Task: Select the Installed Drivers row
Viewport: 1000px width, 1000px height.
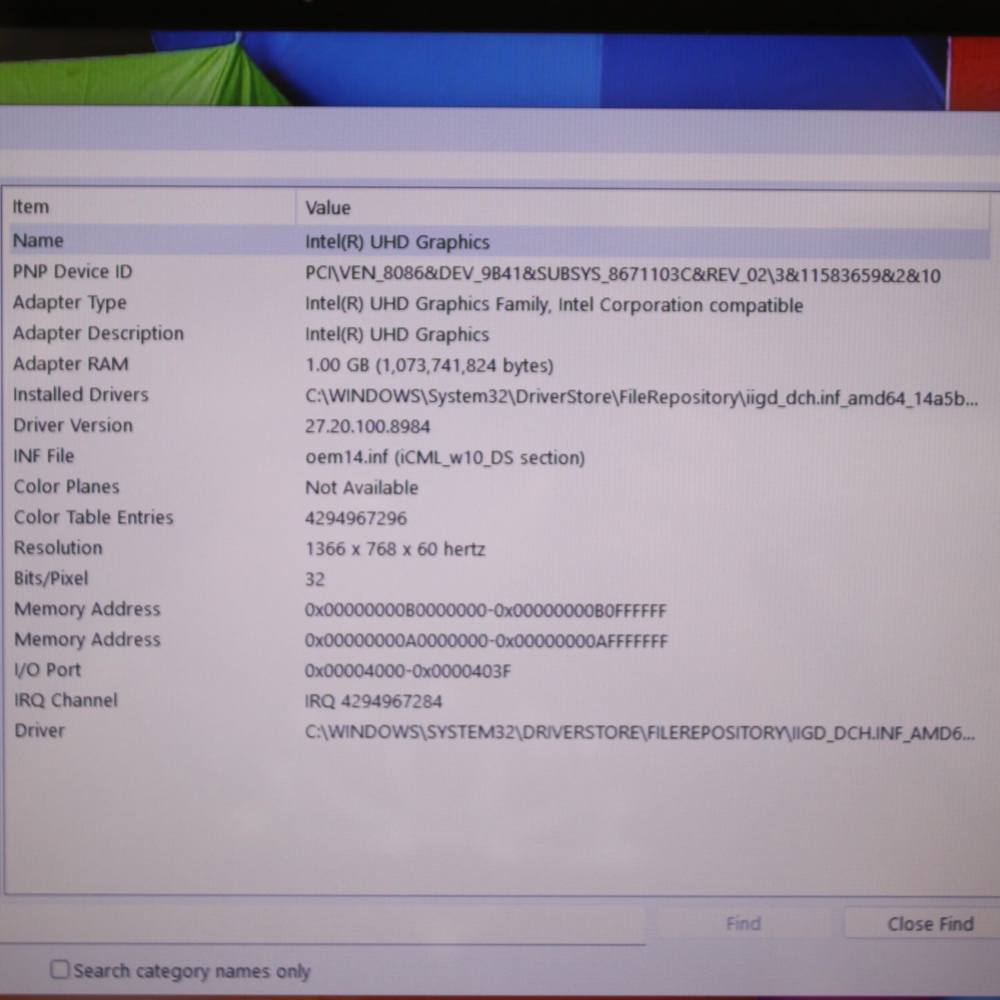Action: point(81,395)
